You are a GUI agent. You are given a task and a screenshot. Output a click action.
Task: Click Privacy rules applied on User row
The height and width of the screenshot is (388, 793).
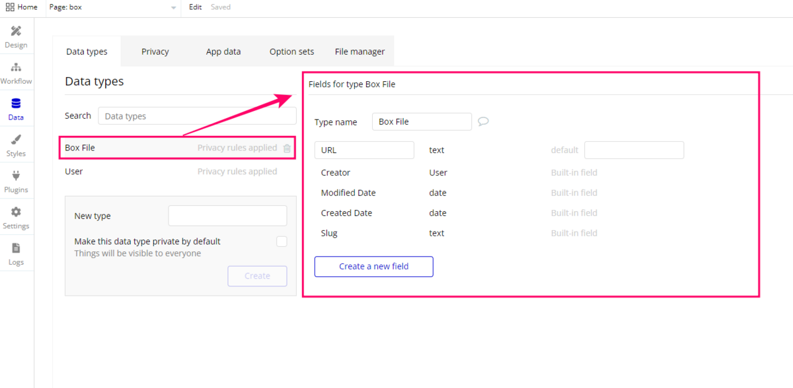237,172
